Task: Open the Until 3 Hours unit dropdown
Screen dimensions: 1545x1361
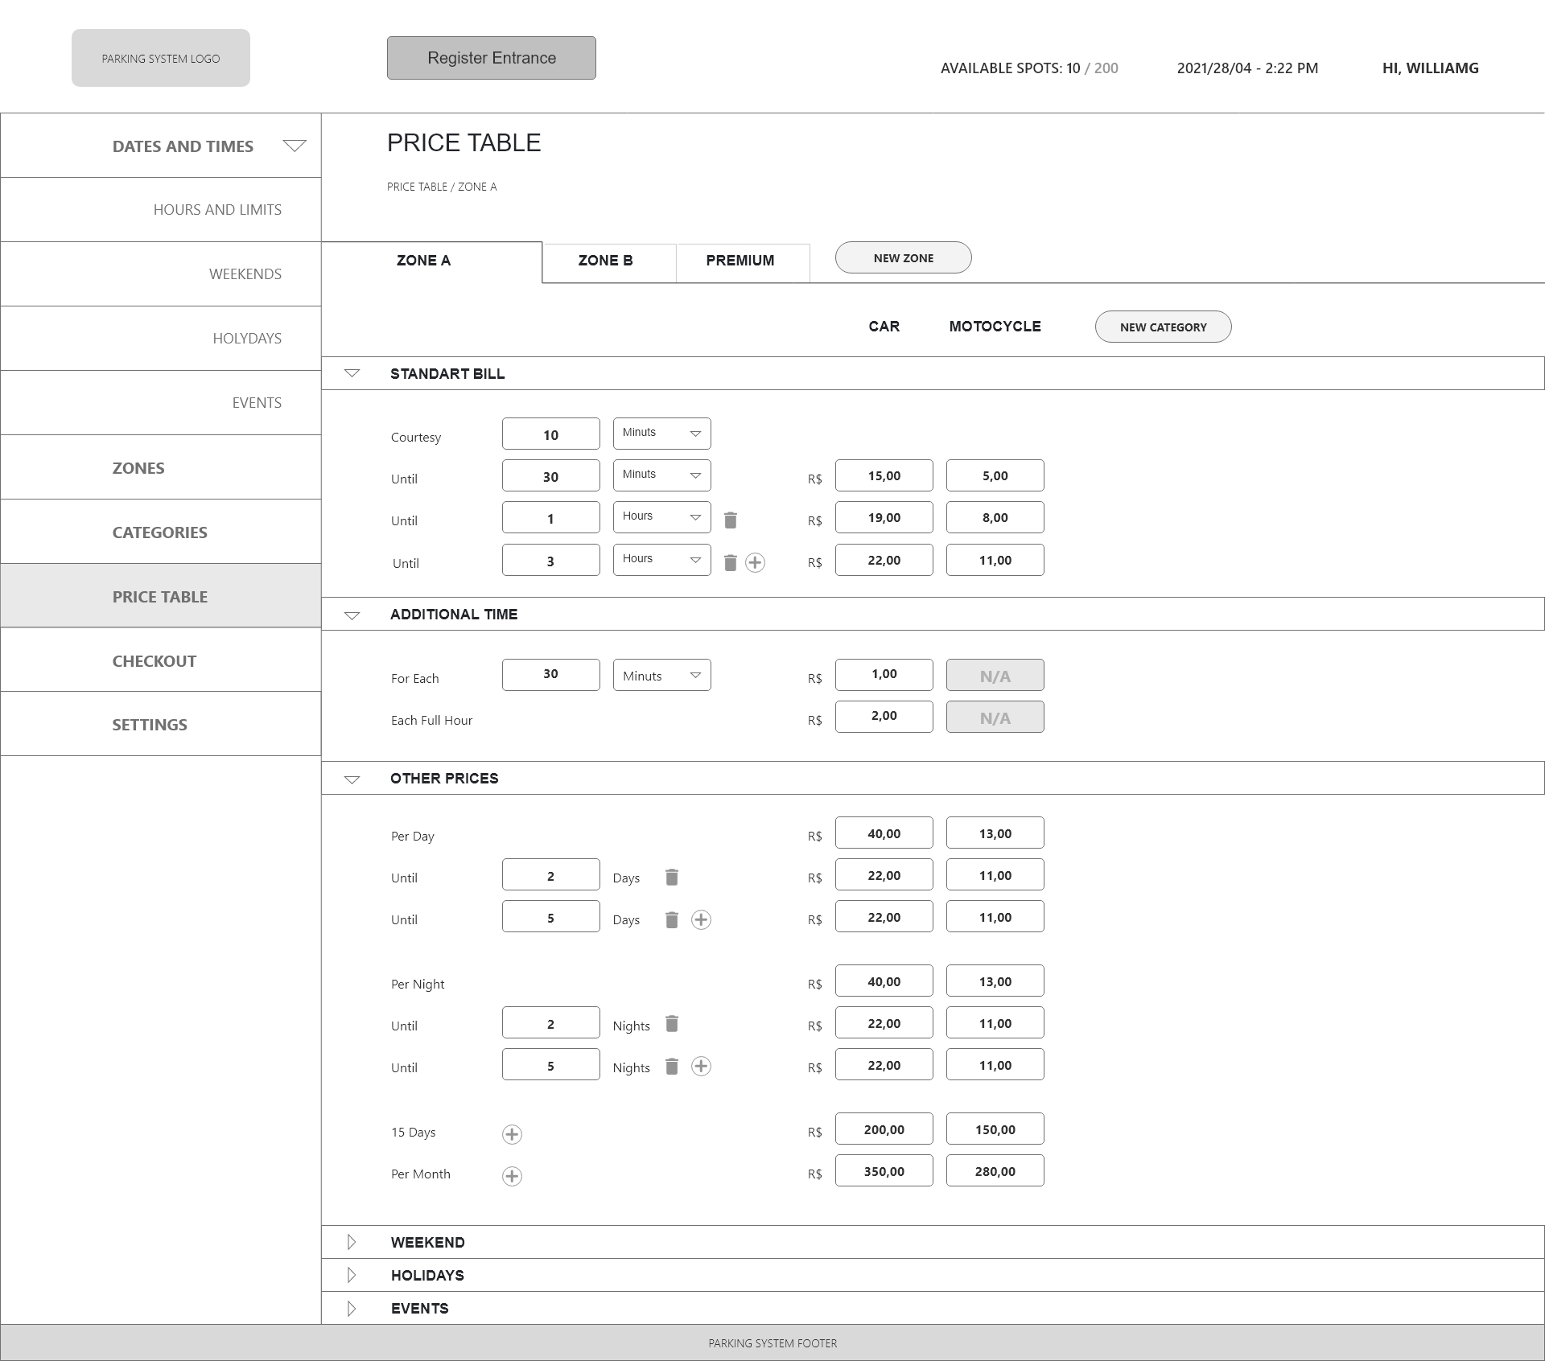Action: (661, 560)
